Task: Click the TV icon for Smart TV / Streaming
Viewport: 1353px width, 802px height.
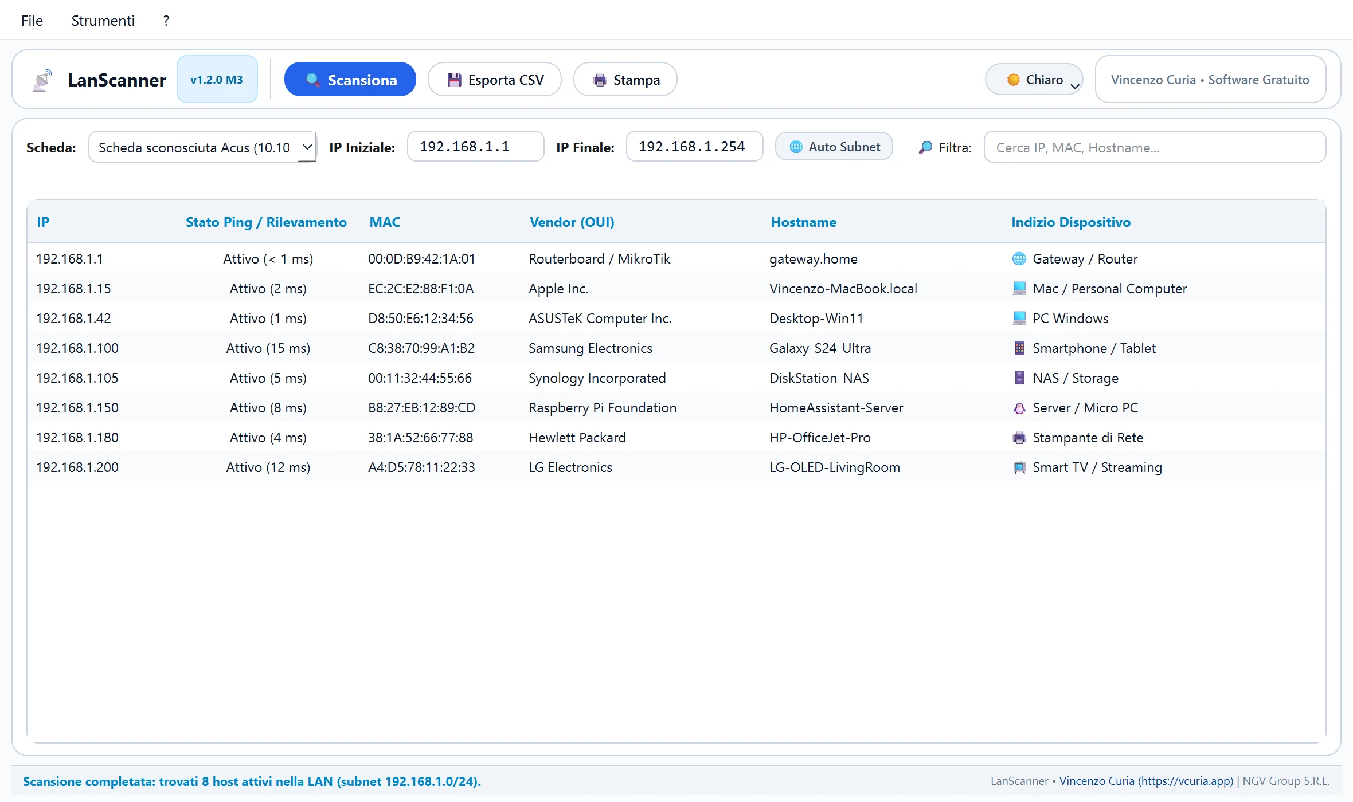Action: click(1019, 467)
